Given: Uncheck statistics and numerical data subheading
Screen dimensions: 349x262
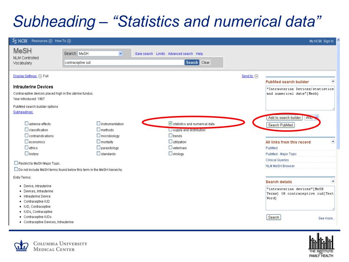Looking at the screenshot, I should point(170,123).
